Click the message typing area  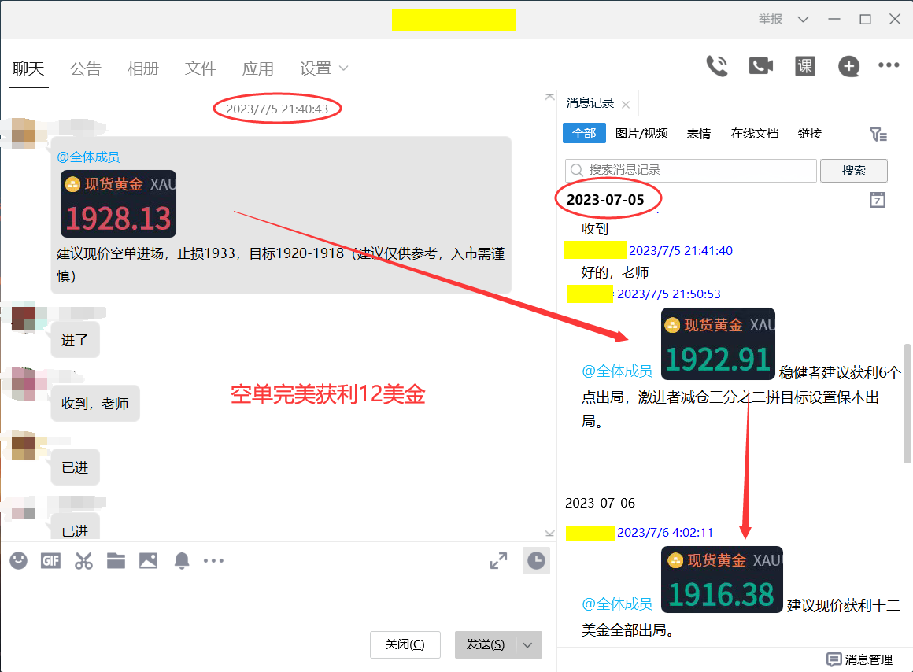(278, 603)
